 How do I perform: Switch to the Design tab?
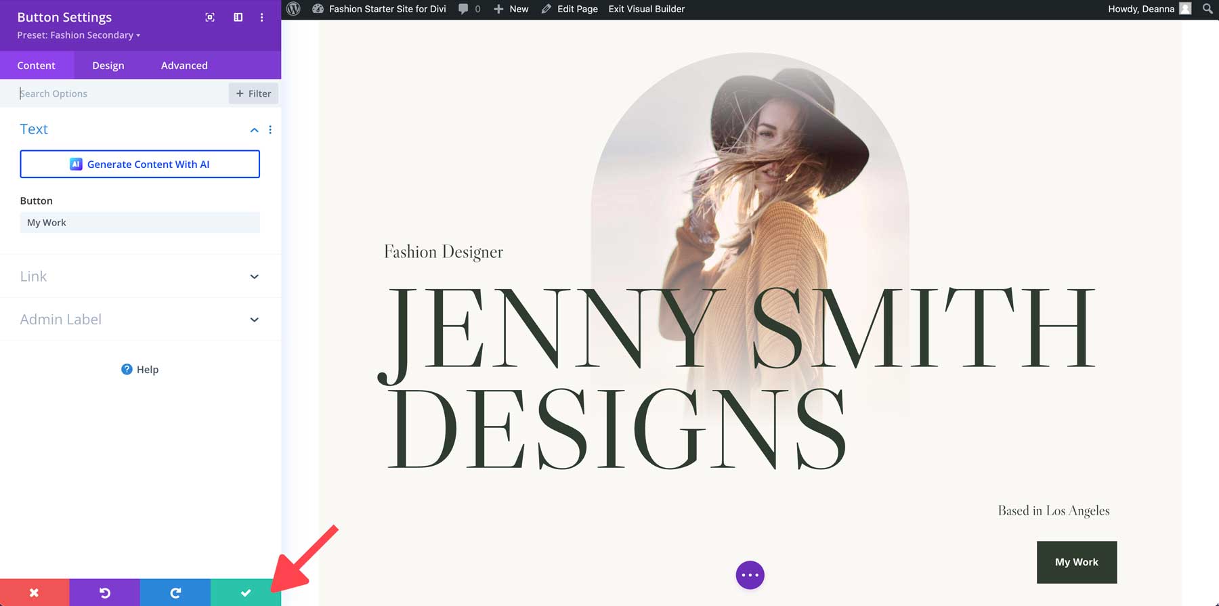pyautogui.click(x=108, y=66)
